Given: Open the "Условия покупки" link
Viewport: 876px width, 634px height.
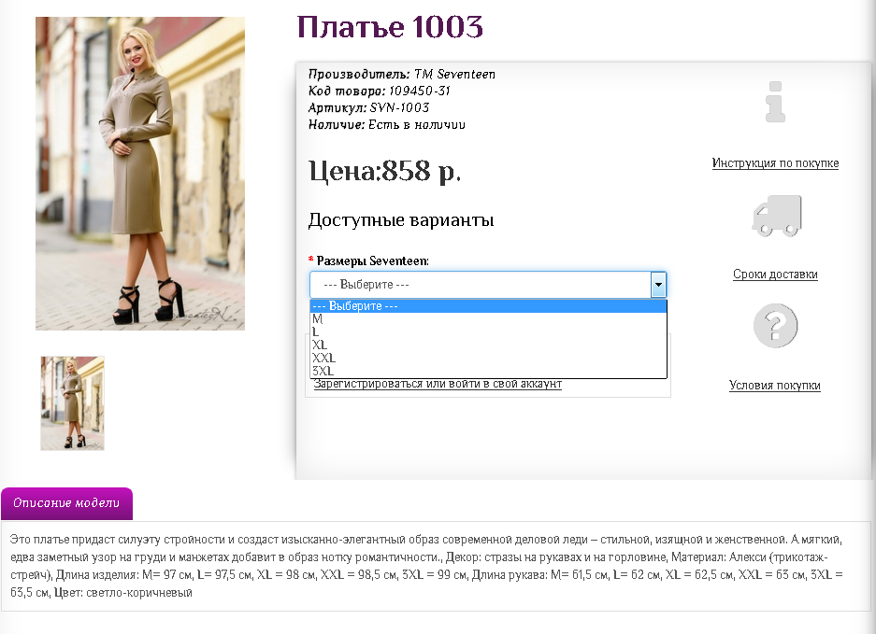Looking at the screenshot, I should tap(775, 386).
